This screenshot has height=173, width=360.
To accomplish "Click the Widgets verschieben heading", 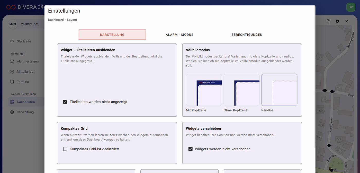I will (x=203, y=128).
